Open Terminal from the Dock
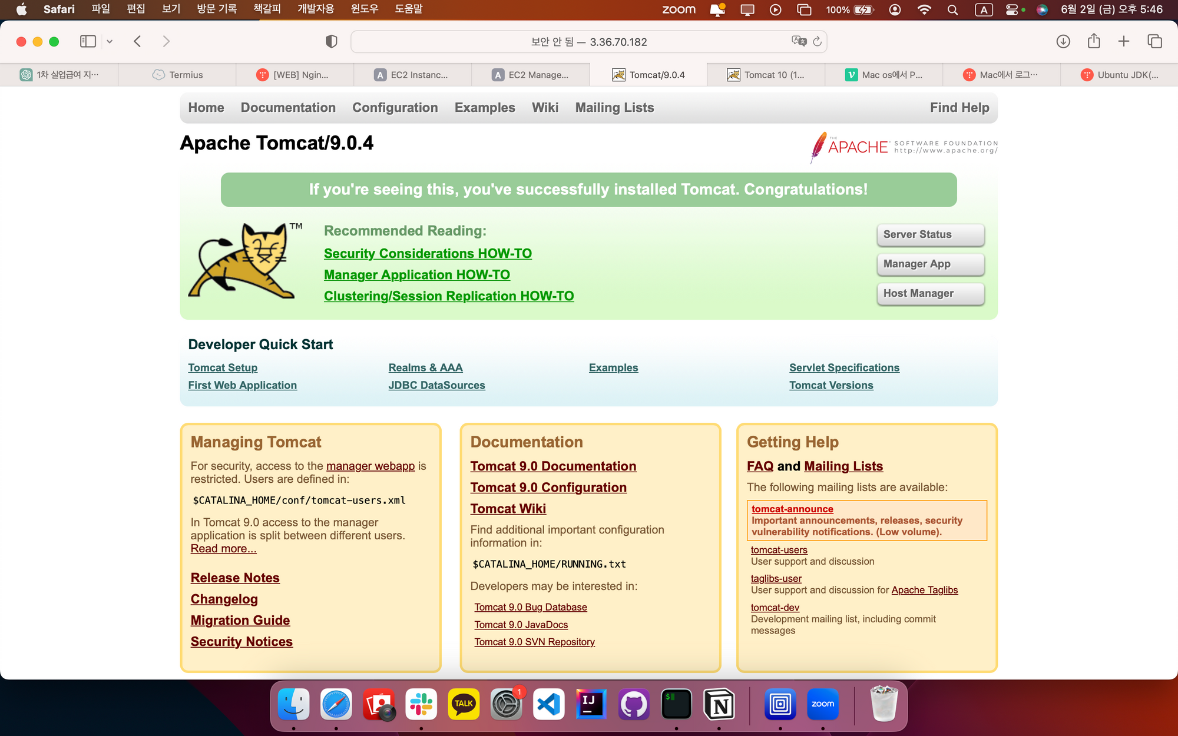 tap(676, 704)
